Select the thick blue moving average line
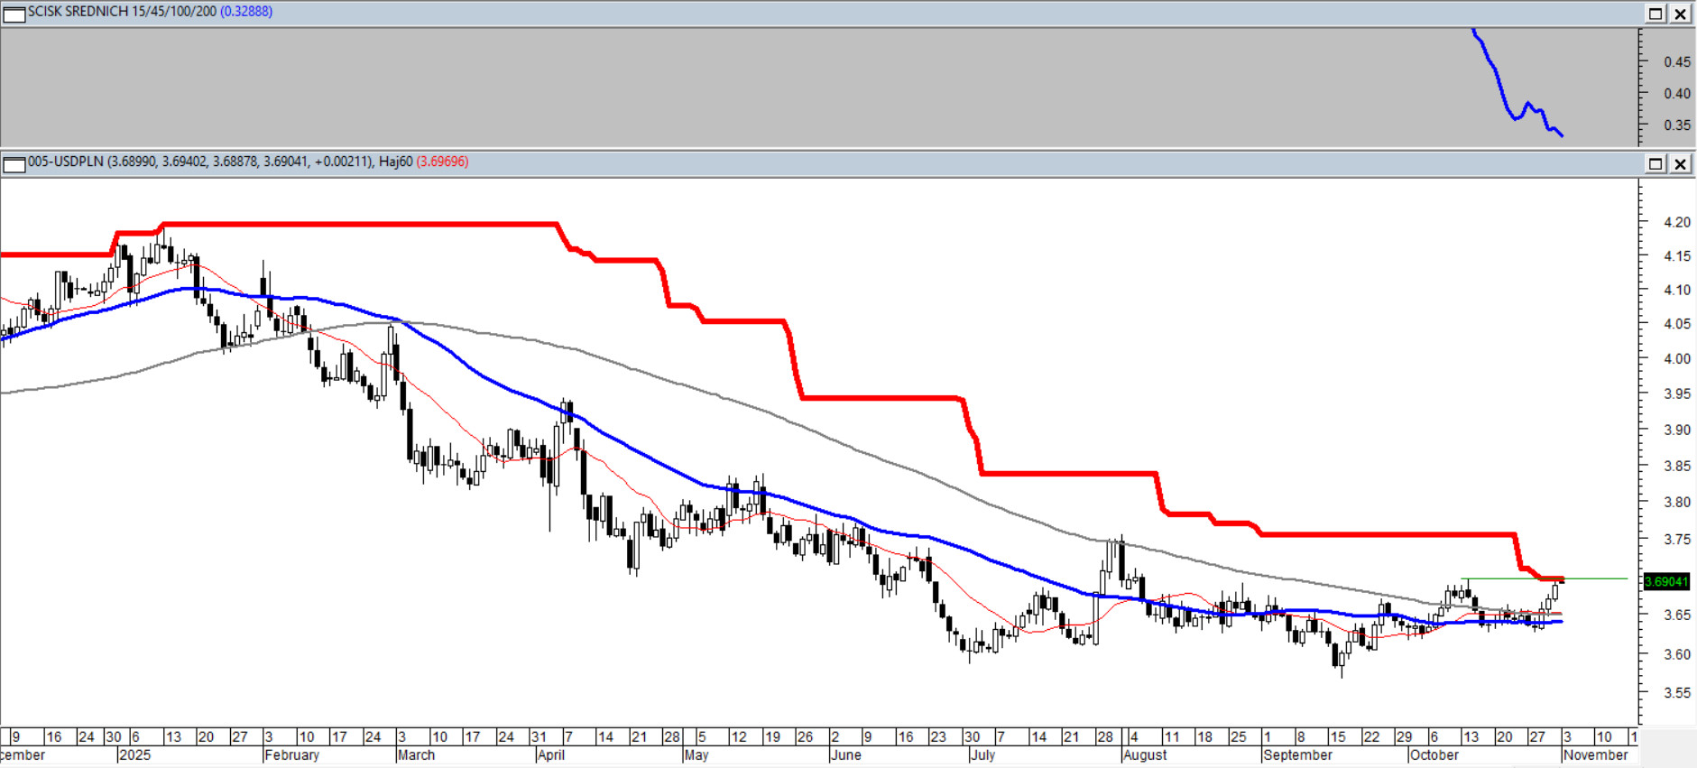This screenshot has height=768, width=1697. coord(505,389)
